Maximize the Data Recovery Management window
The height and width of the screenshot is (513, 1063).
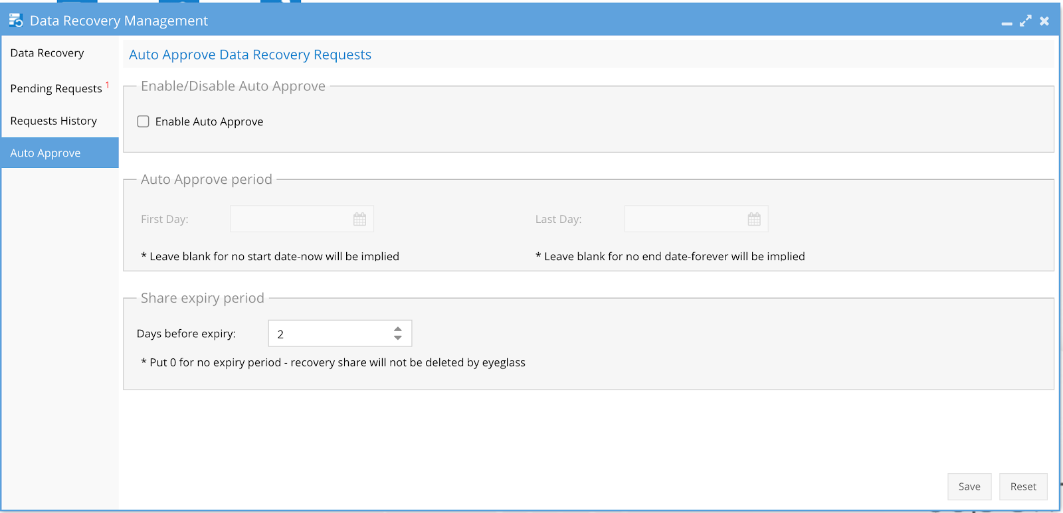[x=1026, y=21]
